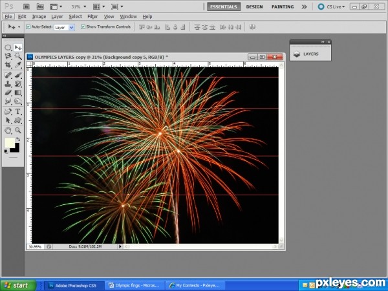Select the Hand tool
The width and height of the screenshot is (388, 291).
pos(8,130)
